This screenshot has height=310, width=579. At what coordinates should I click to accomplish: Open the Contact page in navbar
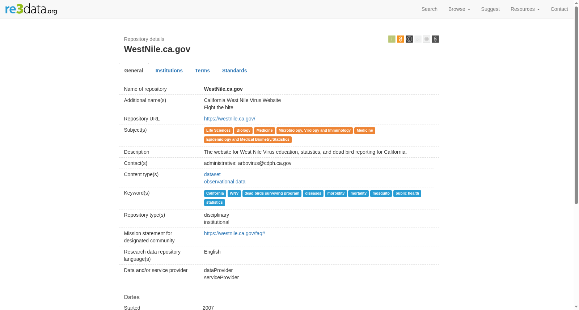point(559,9)
